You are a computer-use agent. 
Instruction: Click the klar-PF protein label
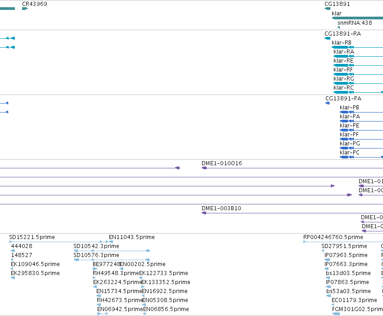[349, 135]
